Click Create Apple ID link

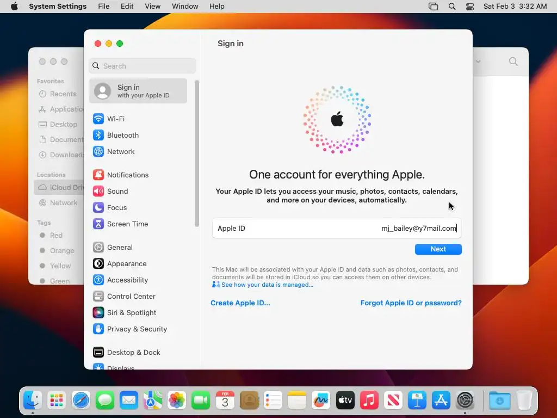pyautogui.click(x=240, y=303)
